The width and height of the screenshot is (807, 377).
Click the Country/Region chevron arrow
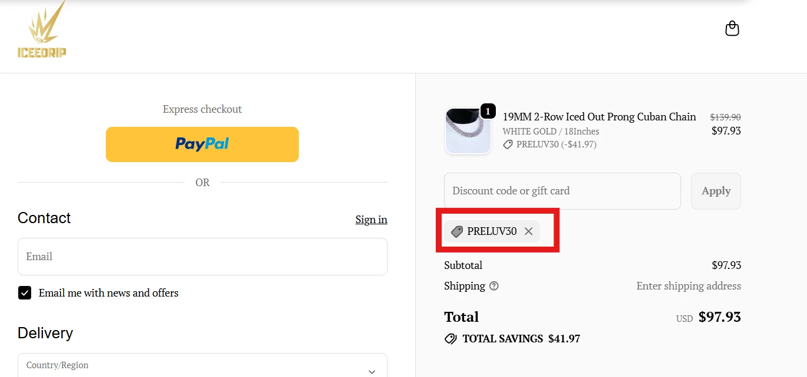click(372, 371)
